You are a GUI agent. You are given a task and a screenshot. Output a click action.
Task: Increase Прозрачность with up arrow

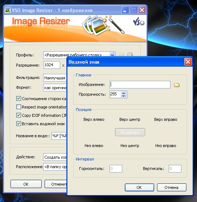(x=124, y=93)
